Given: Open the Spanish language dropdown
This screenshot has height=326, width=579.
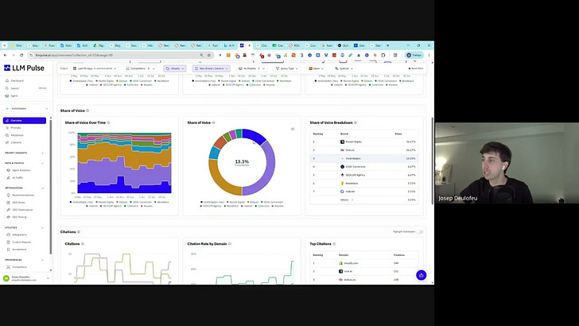Looking at the screenshot, I should point(344,68).
